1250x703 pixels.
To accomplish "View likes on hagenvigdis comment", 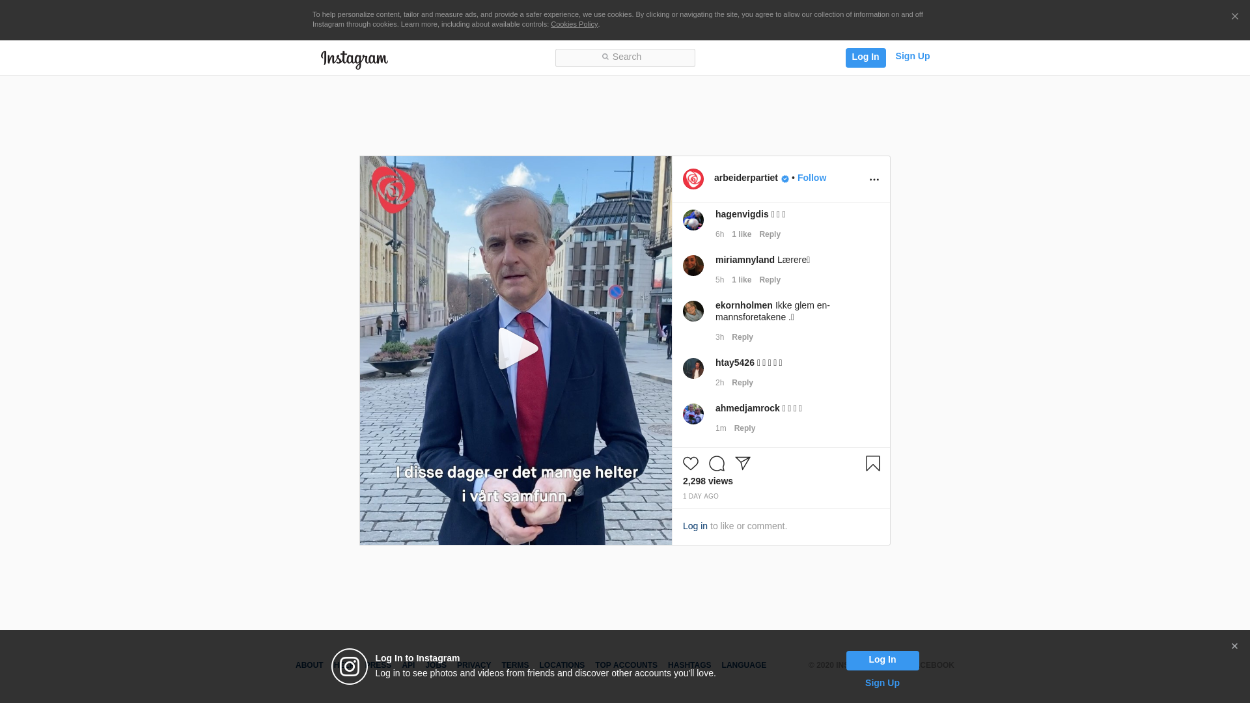I will [x=742, y=234].
